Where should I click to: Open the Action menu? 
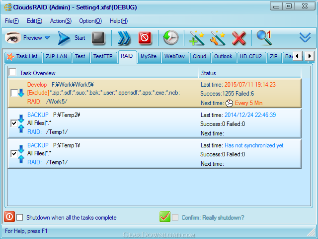click(x=61, y=21)
